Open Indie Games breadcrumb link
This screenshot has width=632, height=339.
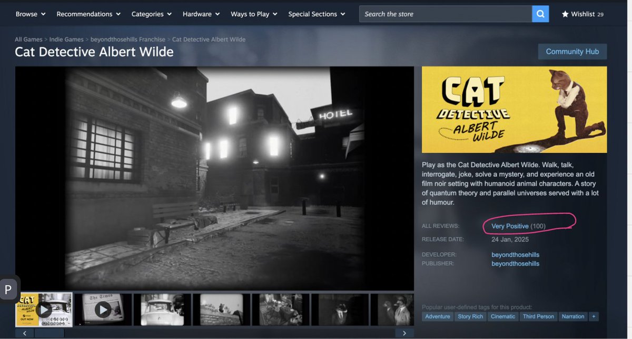[67, 39]
